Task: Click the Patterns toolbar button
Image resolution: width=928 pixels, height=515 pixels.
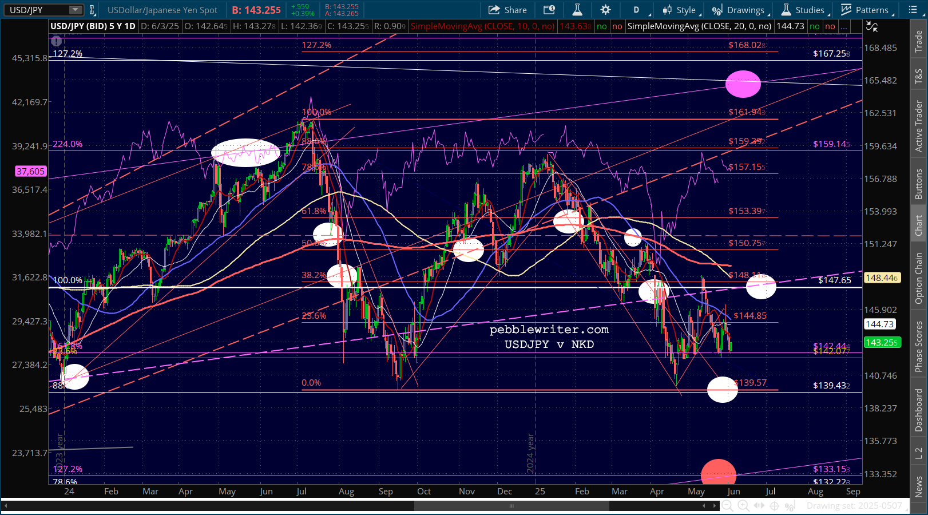Action: coord(866,10)
